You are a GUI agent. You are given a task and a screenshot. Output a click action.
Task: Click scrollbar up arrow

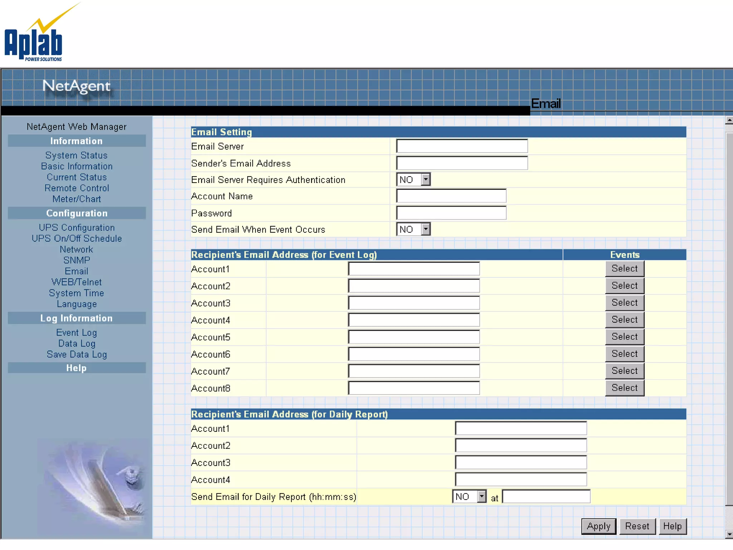click(729, 120)
